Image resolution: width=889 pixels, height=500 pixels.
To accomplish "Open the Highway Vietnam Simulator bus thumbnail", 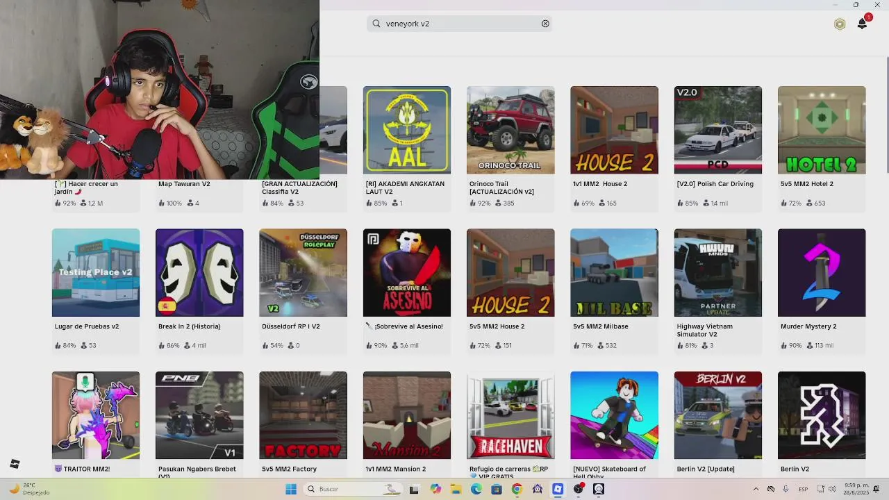I will pyautogui.click(x=717, y=272).
